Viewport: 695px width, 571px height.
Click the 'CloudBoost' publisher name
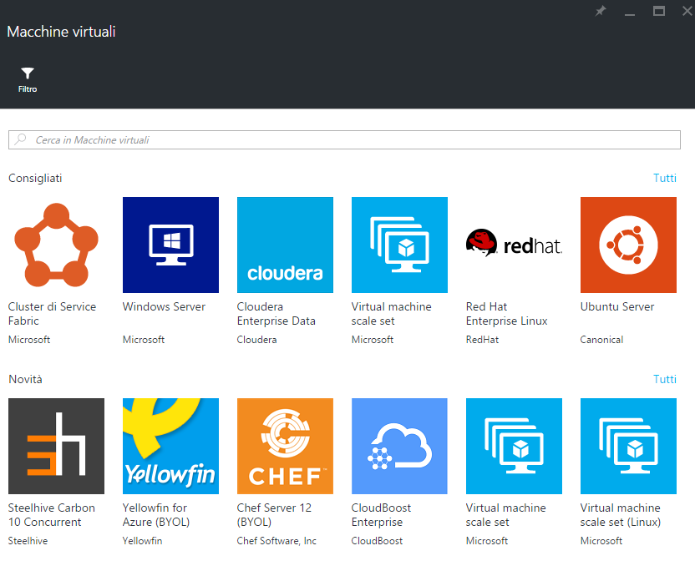[x=378, y=541]
